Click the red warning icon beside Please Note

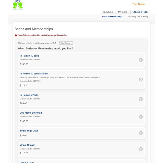[x=16, y=35]
